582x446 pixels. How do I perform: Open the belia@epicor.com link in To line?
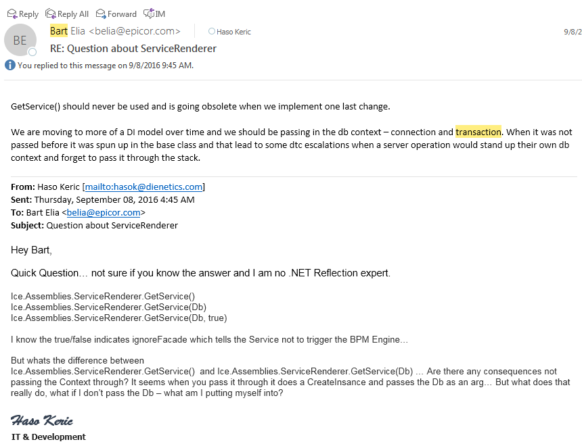point(104,212)
